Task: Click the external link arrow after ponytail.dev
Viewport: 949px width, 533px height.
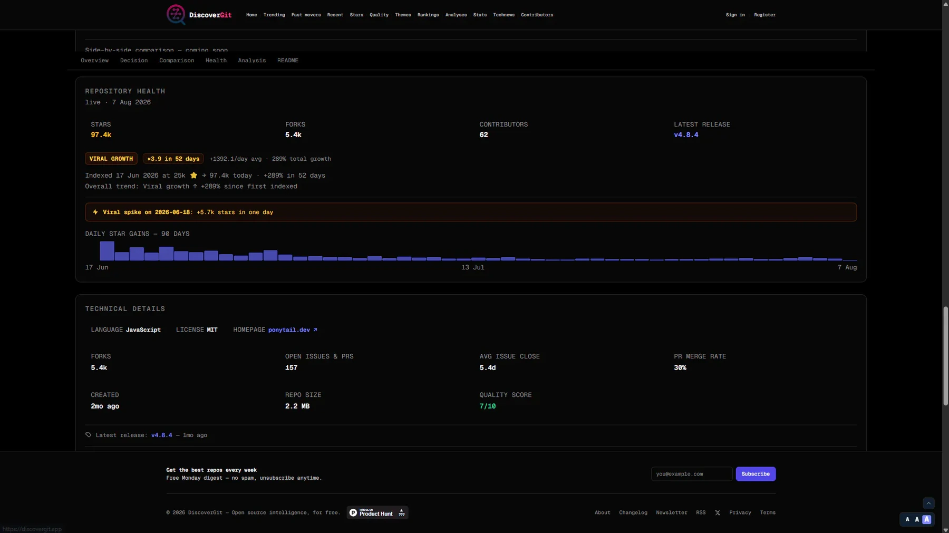Action: tap(315, 330)
